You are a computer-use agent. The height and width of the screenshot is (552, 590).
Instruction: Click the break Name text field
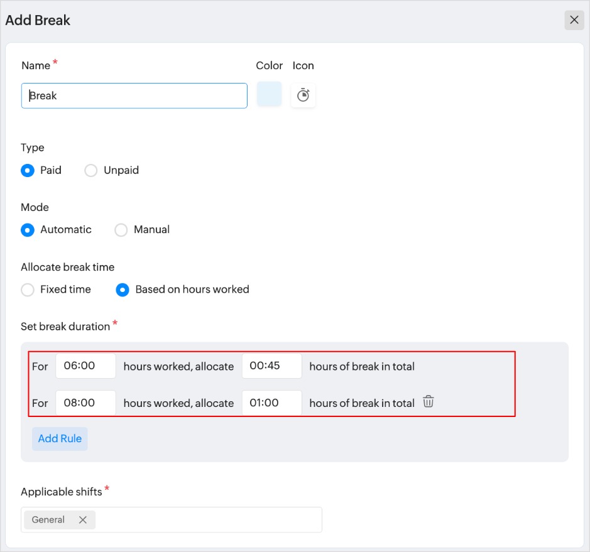pyautogui.click(x=134, y=96)
